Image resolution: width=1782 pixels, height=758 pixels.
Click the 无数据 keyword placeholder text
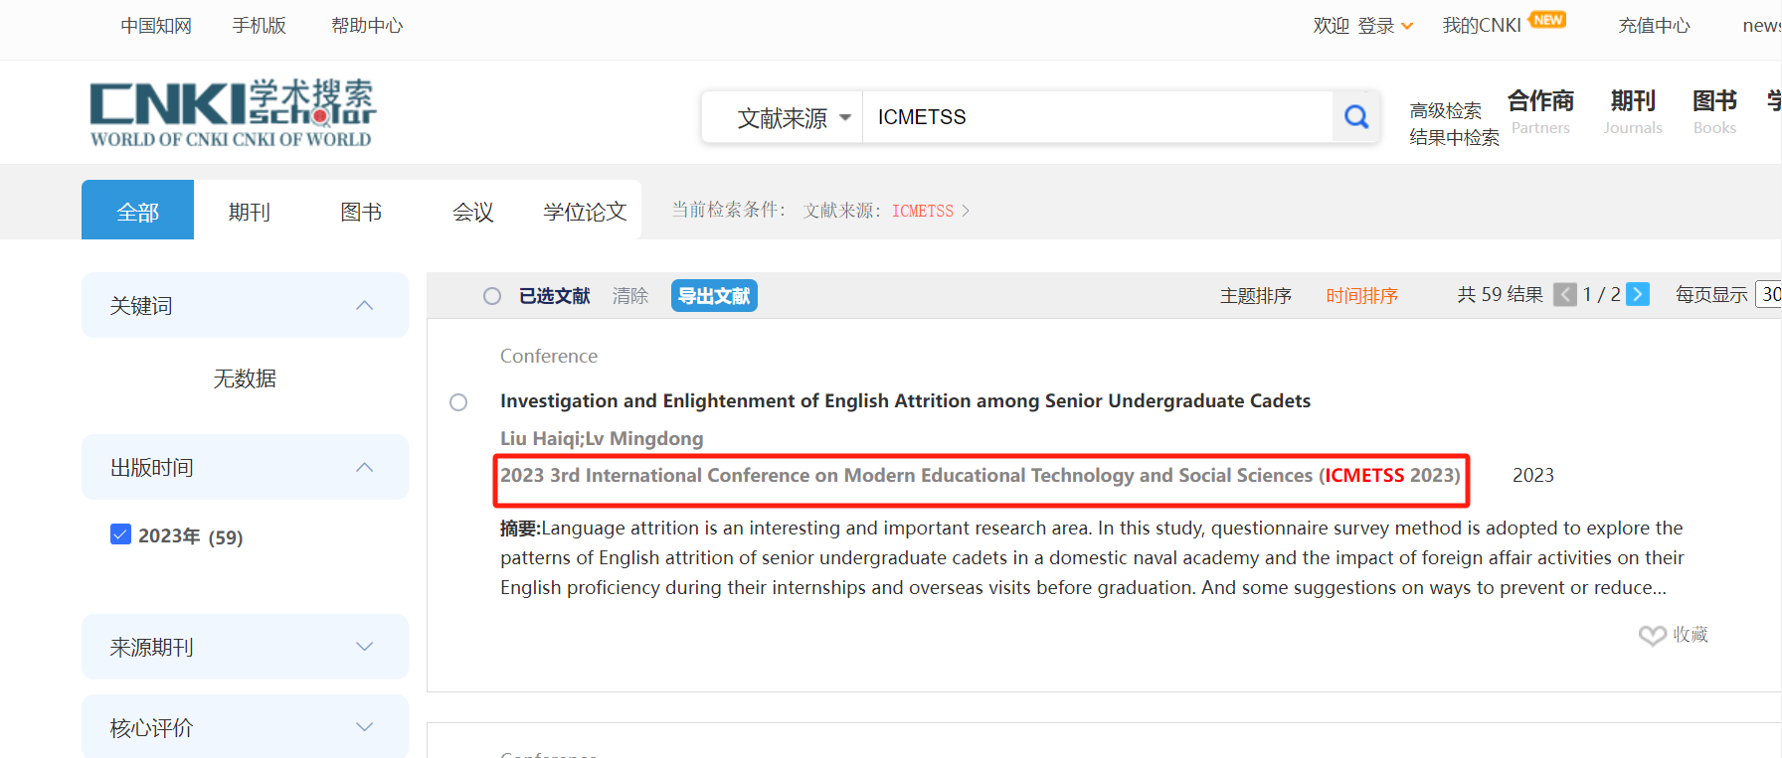click(245, 379)
